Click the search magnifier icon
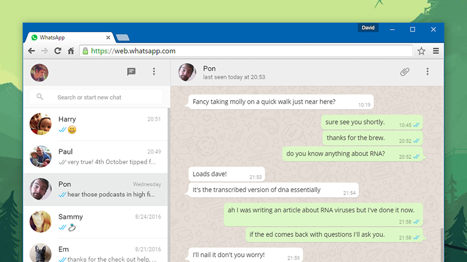The image size is (467, 262). point(40,97)
